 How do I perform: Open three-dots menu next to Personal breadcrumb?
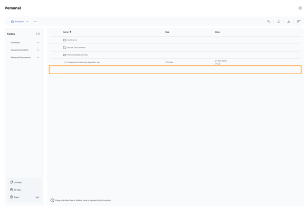(x=35, y=22)
